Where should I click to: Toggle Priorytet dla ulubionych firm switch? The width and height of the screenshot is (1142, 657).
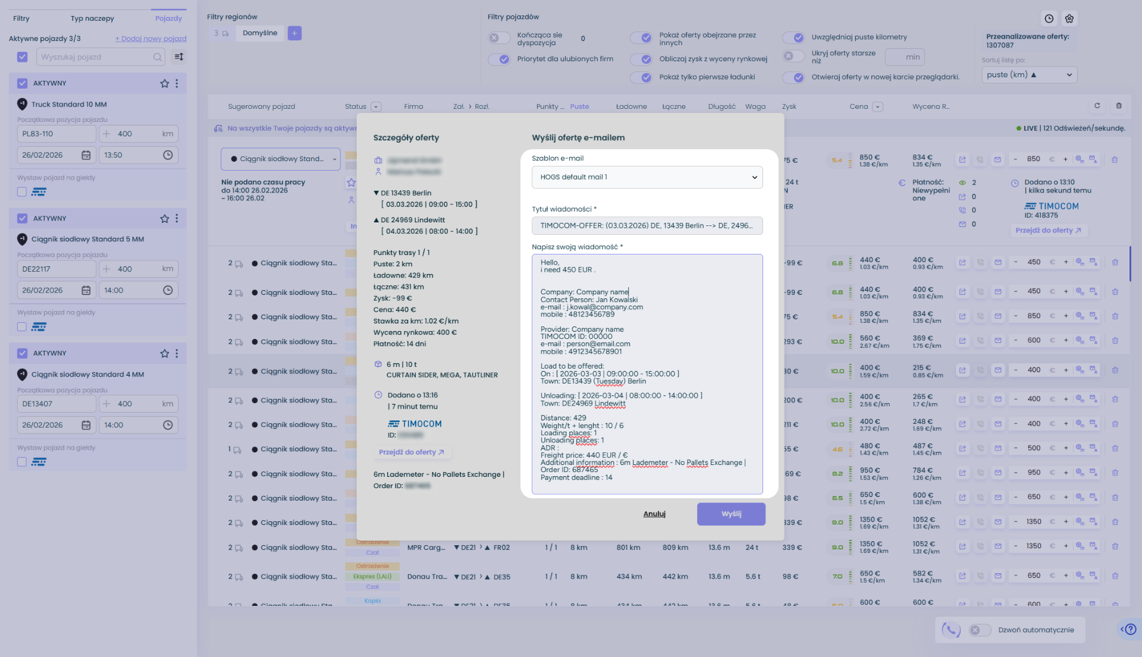(499, 59)
